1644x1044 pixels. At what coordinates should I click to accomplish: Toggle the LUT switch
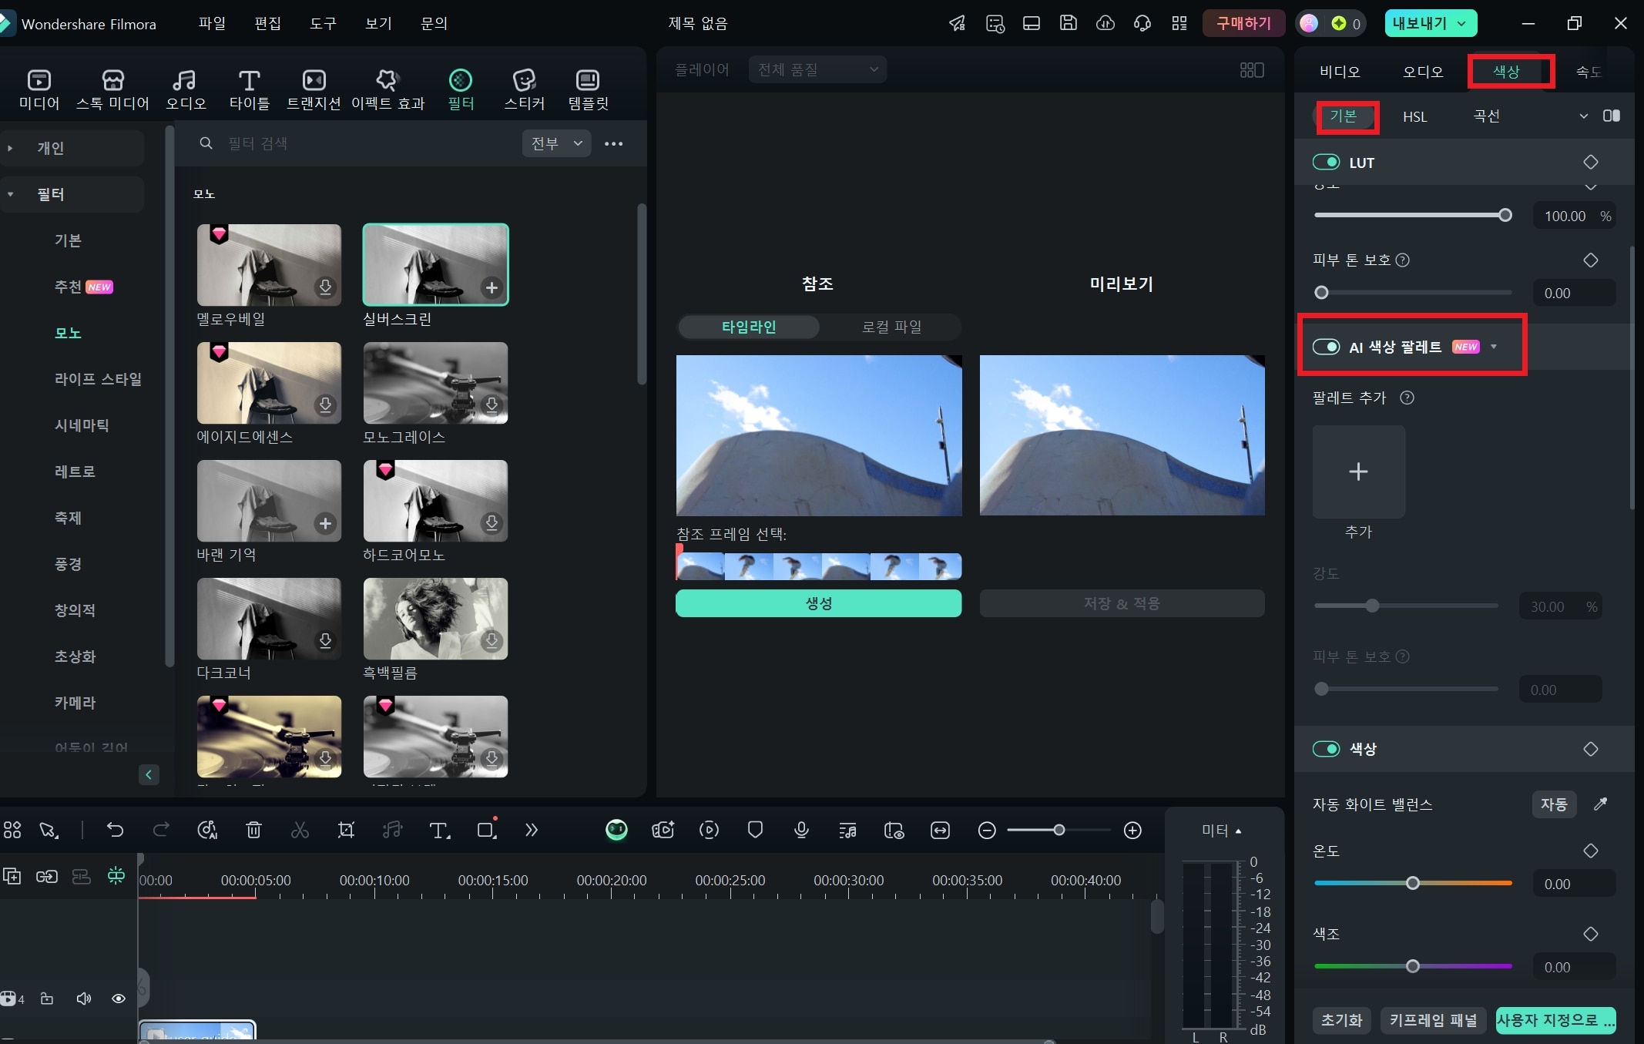tap(1327, 162)
